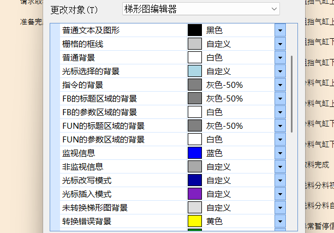Expand the color dropdown for FUN的参数区域的背景
Screen dimensions: 334x233
click(280, 140)
